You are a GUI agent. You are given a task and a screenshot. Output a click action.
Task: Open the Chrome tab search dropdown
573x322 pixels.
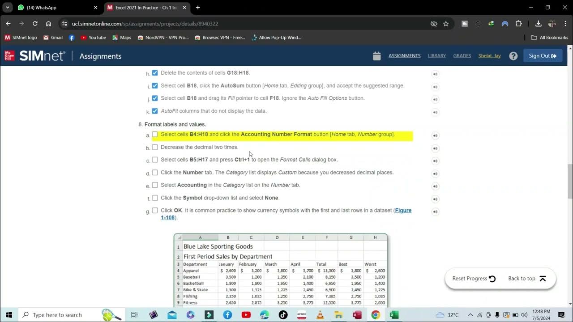pyautogui.click(x=8, y=8)
